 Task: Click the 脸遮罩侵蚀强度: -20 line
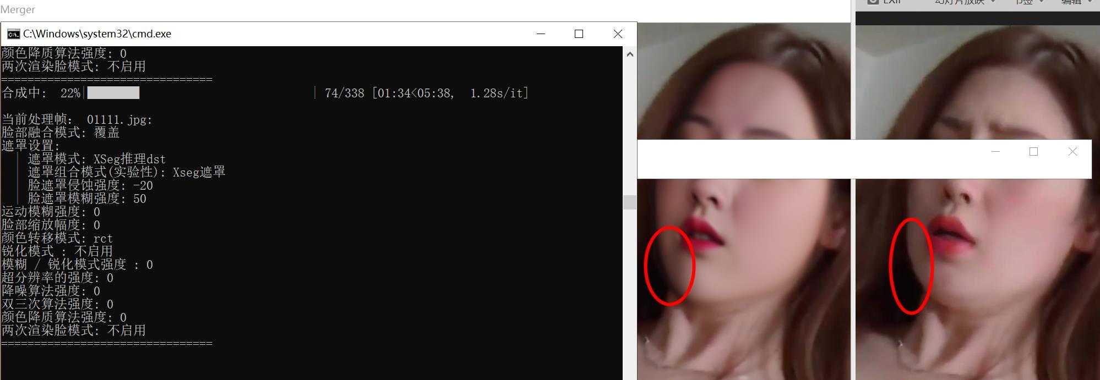90,185
